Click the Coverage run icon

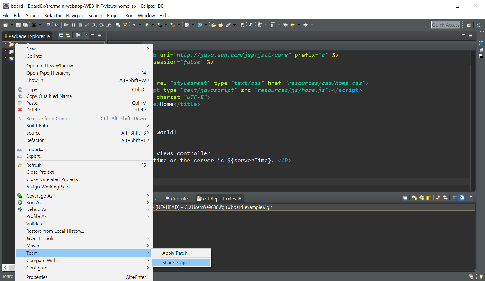160,25
